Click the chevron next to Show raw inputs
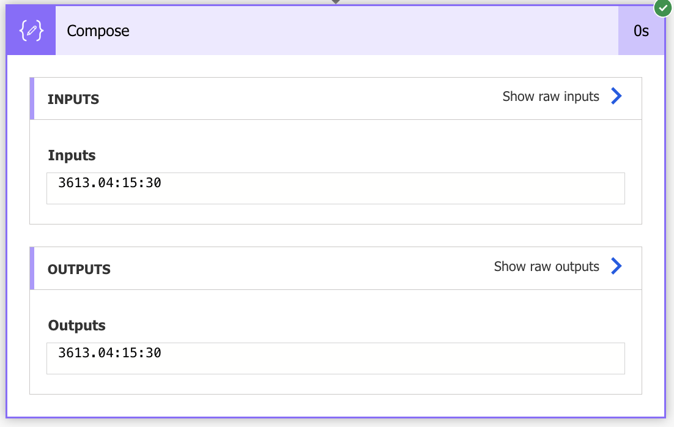This screenshot has height=427, width=674. click(x=617, y=96)
